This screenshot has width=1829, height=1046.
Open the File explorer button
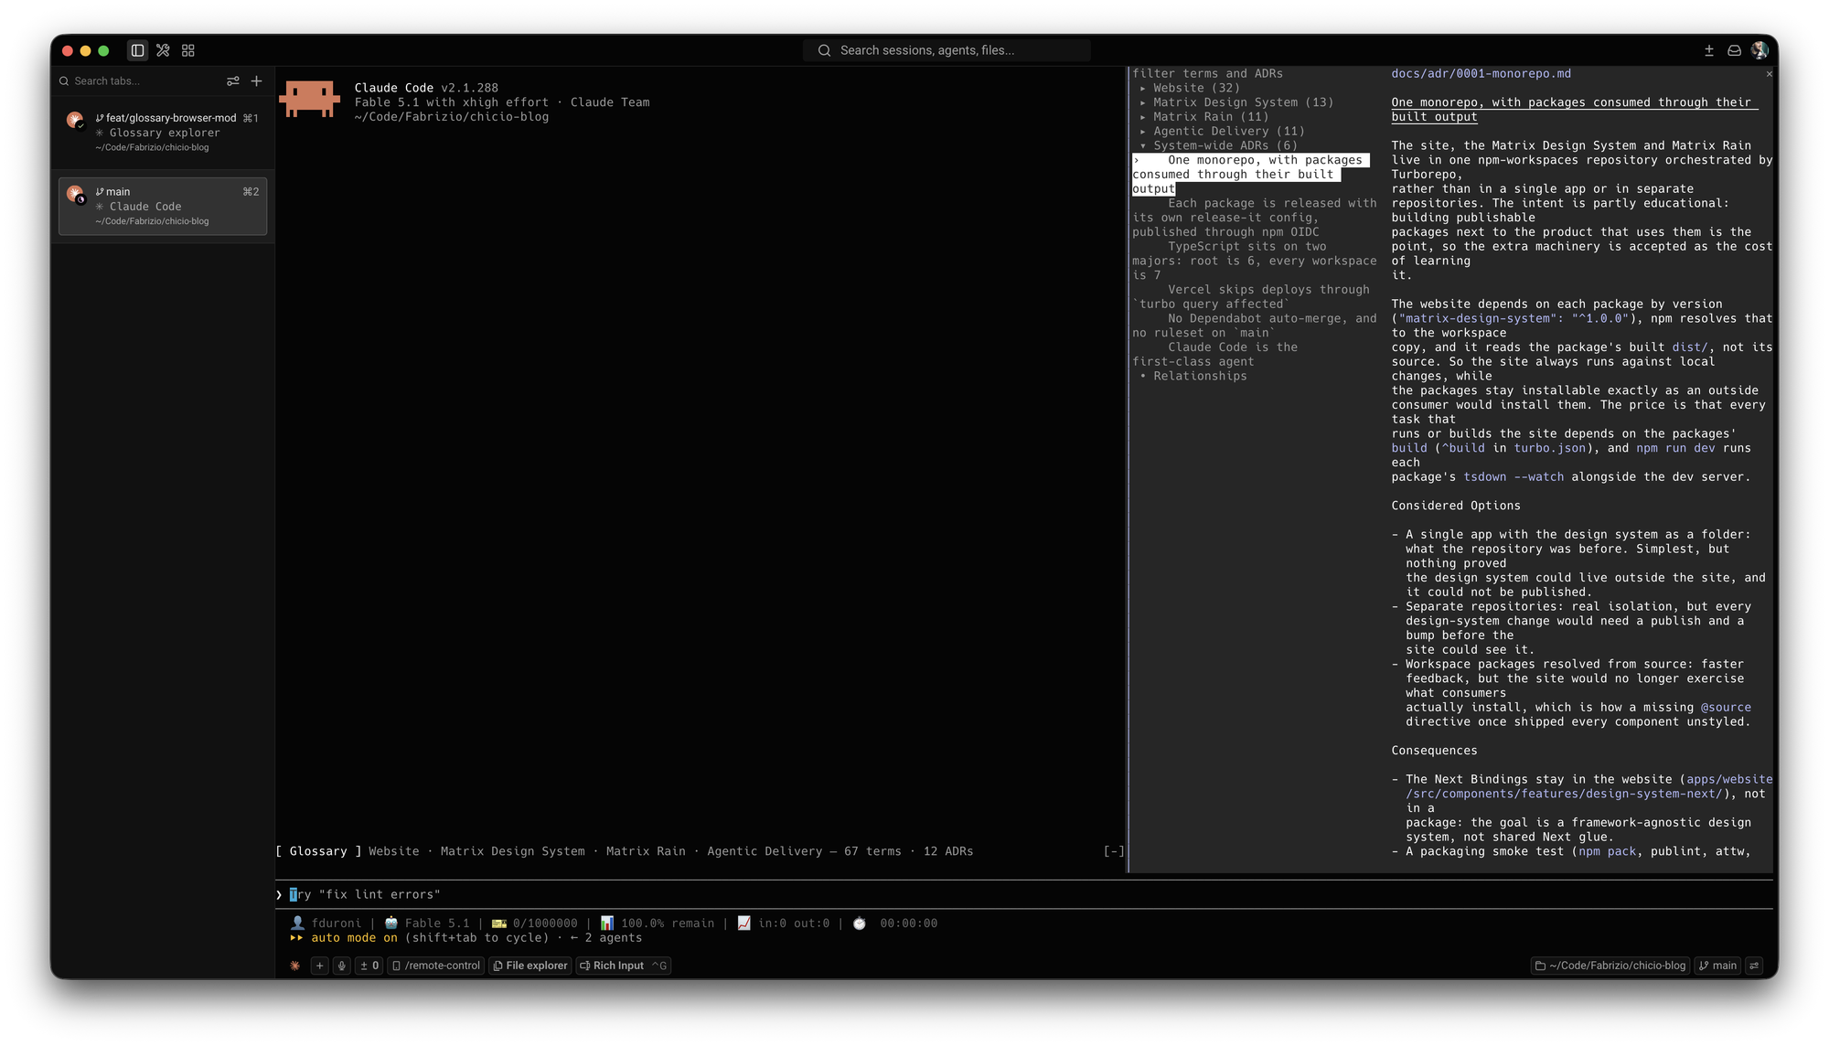pos(530,966)
